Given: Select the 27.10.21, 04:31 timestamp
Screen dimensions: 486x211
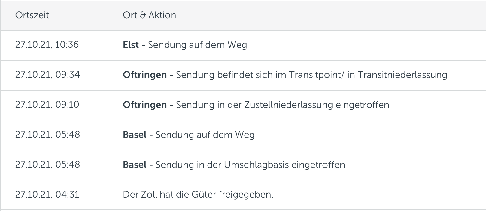Looking at the screenshot, I should coord(47,195).
